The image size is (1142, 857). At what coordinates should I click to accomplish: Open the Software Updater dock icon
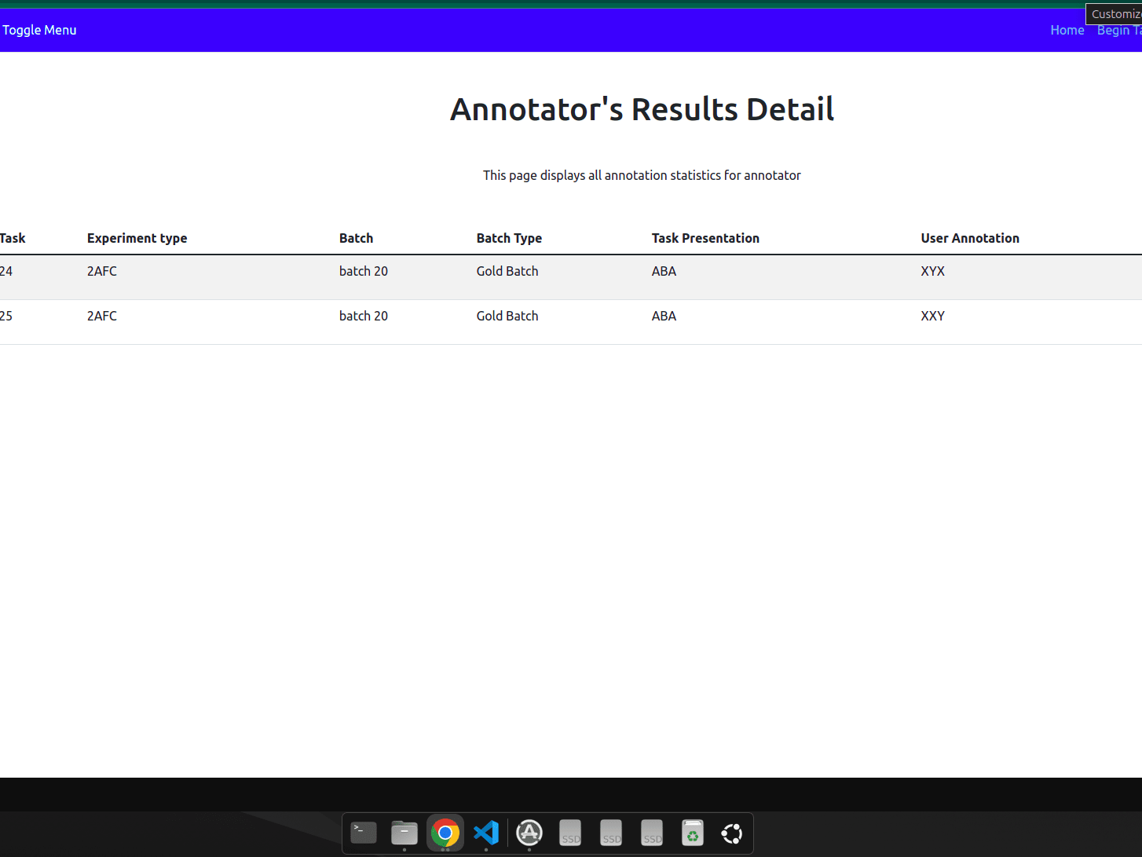point(529,833)
